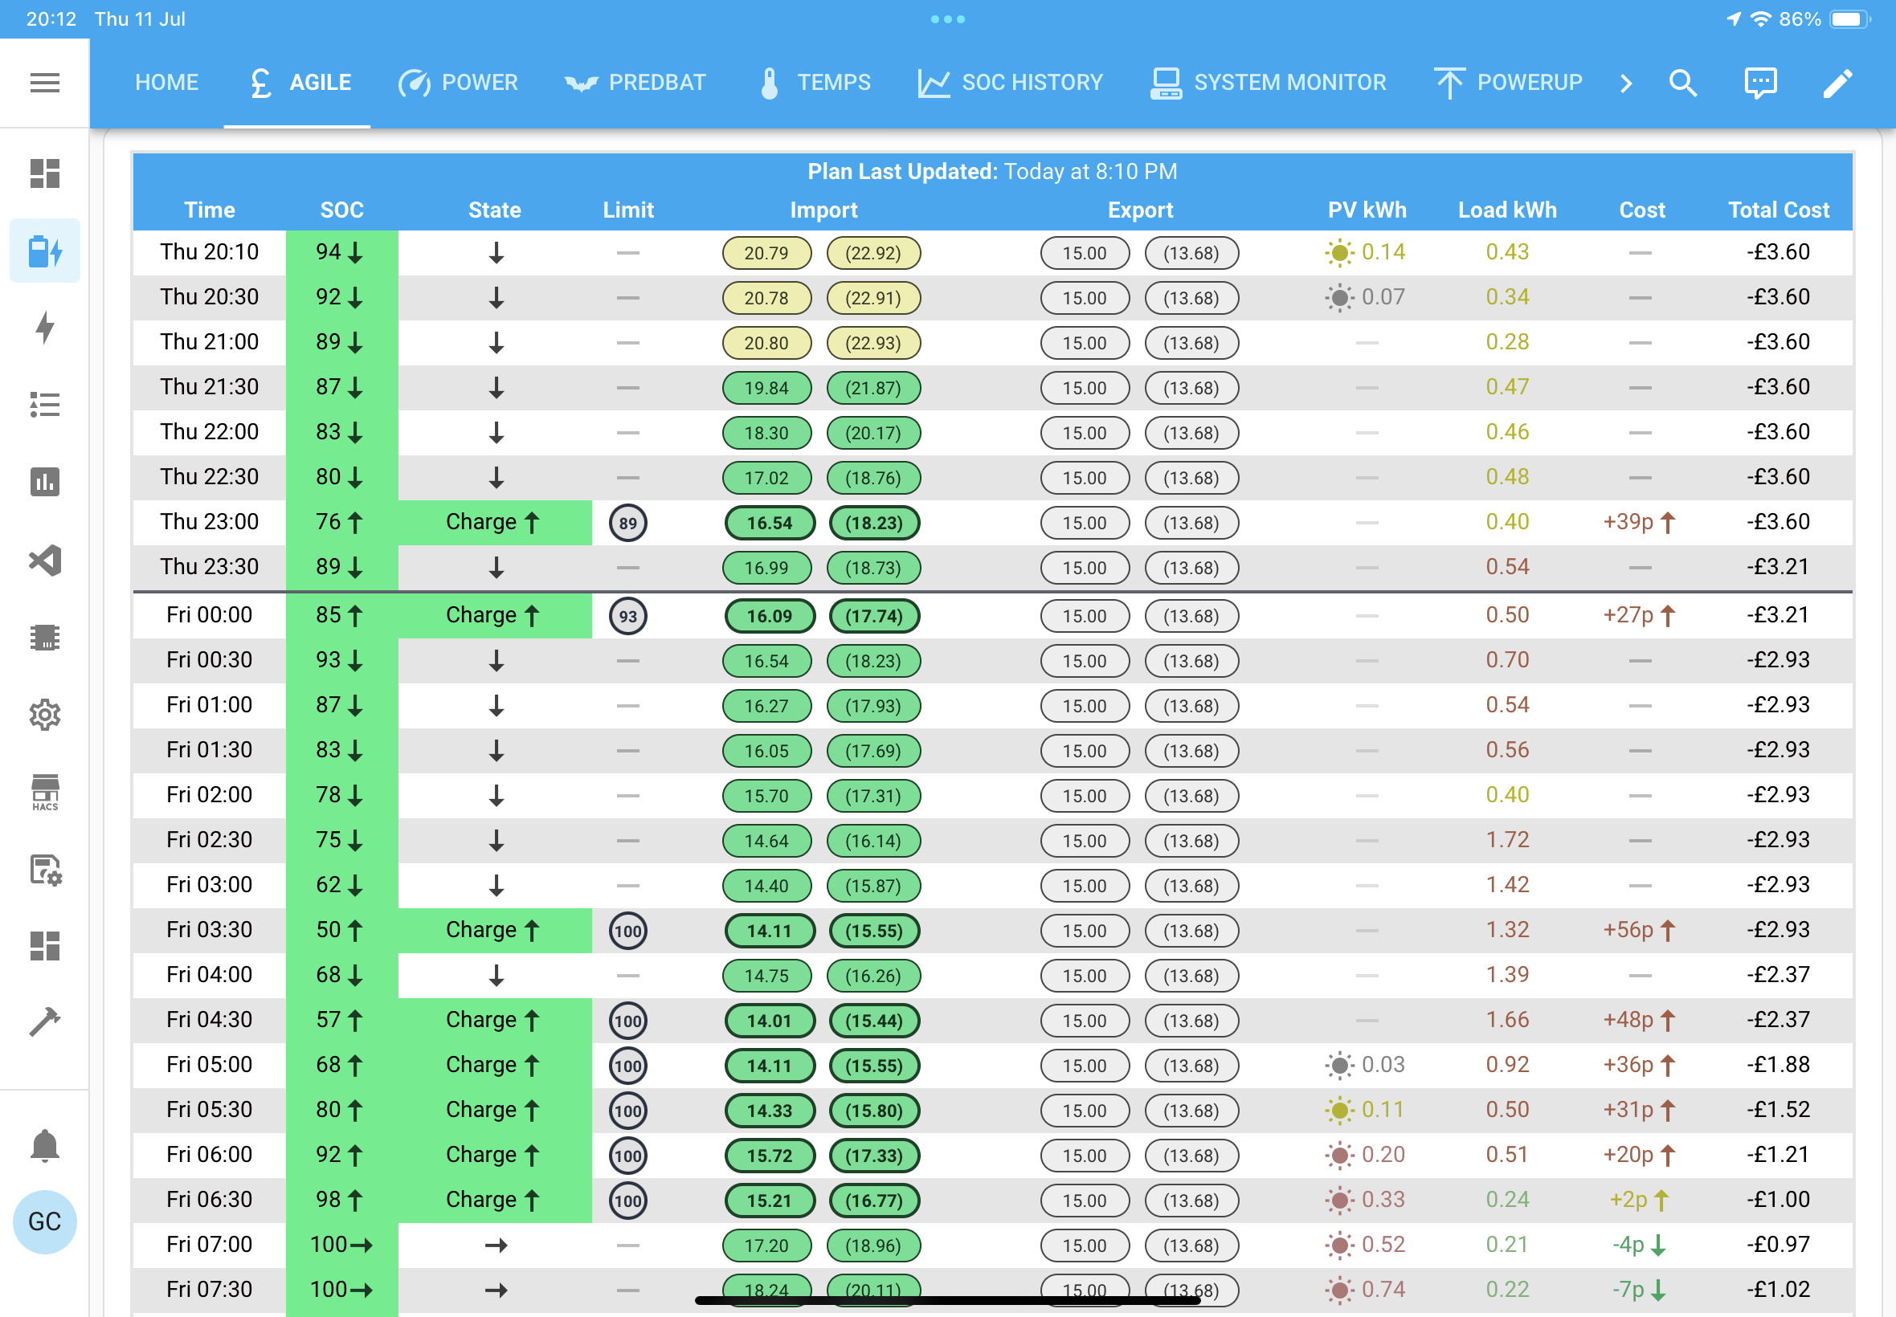Click the GC user profile avatar
The width and height of the screenshot is (1896, 1317).
(x=44, y=1221)
